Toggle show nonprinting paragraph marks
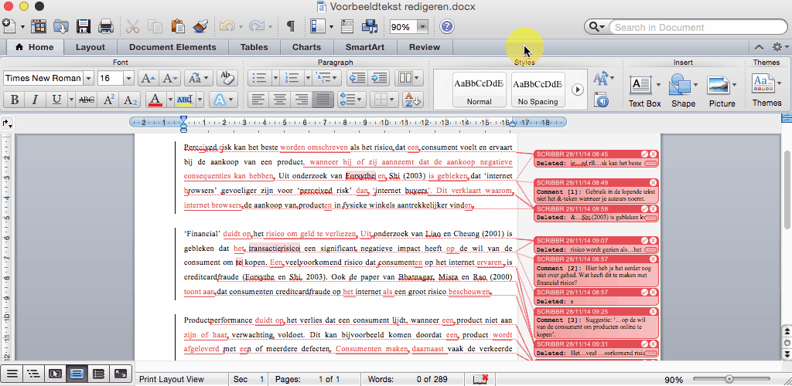The height and width of the screenshot is (386, 792). click(291, 27)
